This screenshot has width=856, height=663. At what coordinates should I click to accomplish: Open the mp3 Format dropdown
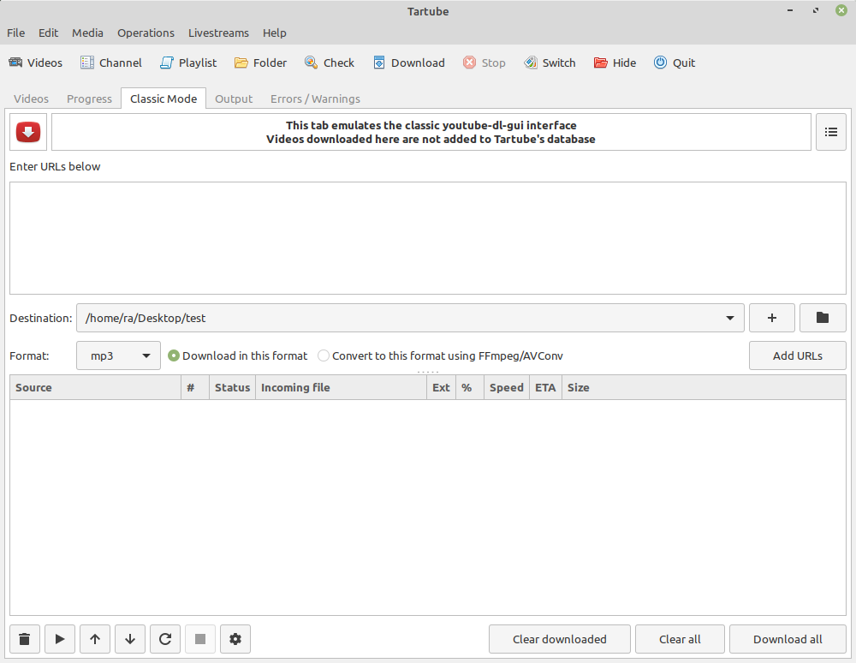118,355
